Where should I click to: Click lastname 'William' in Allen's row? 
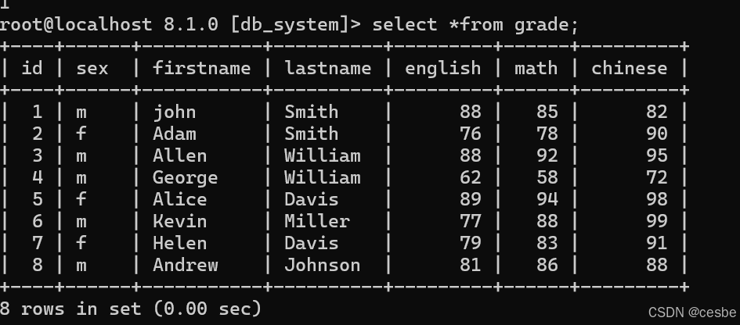(x=323, y=155)
